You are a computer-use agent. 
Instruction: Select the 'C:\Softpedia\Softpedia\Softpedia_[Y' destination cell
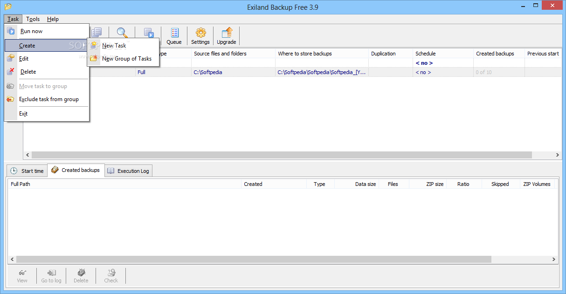(x=322, y=72)
